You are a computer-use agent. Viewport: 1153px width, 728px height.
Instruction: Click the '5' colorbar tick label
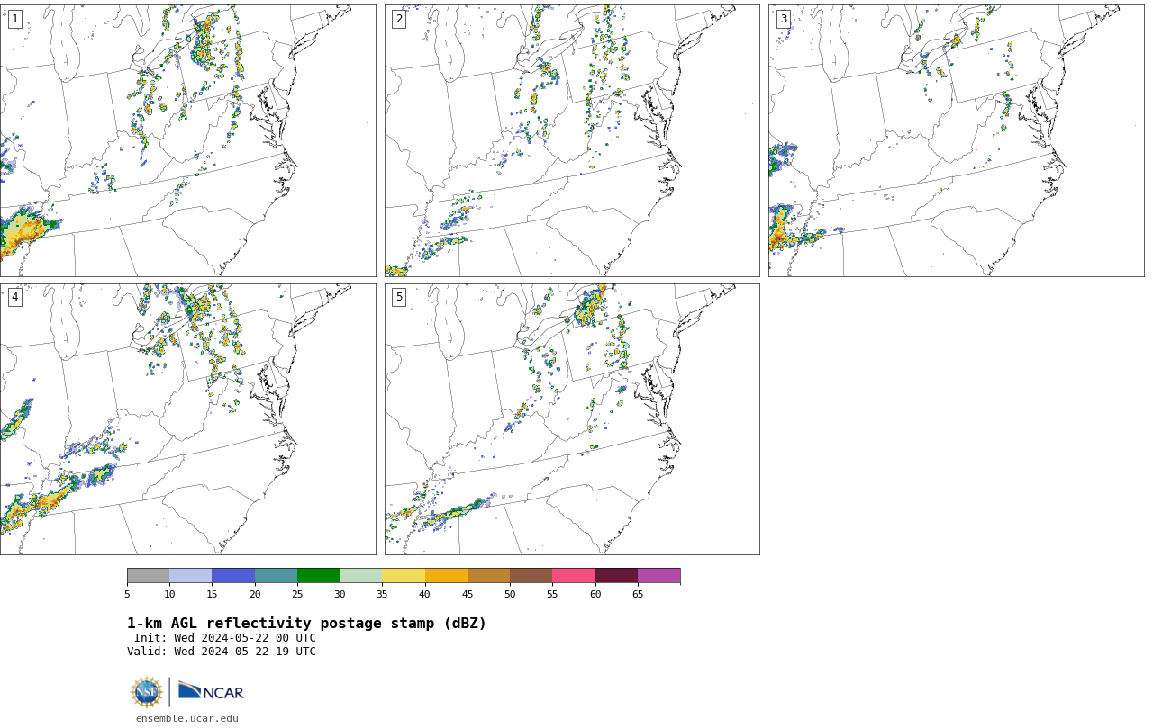pyautogui.click(x=127, y=594)
